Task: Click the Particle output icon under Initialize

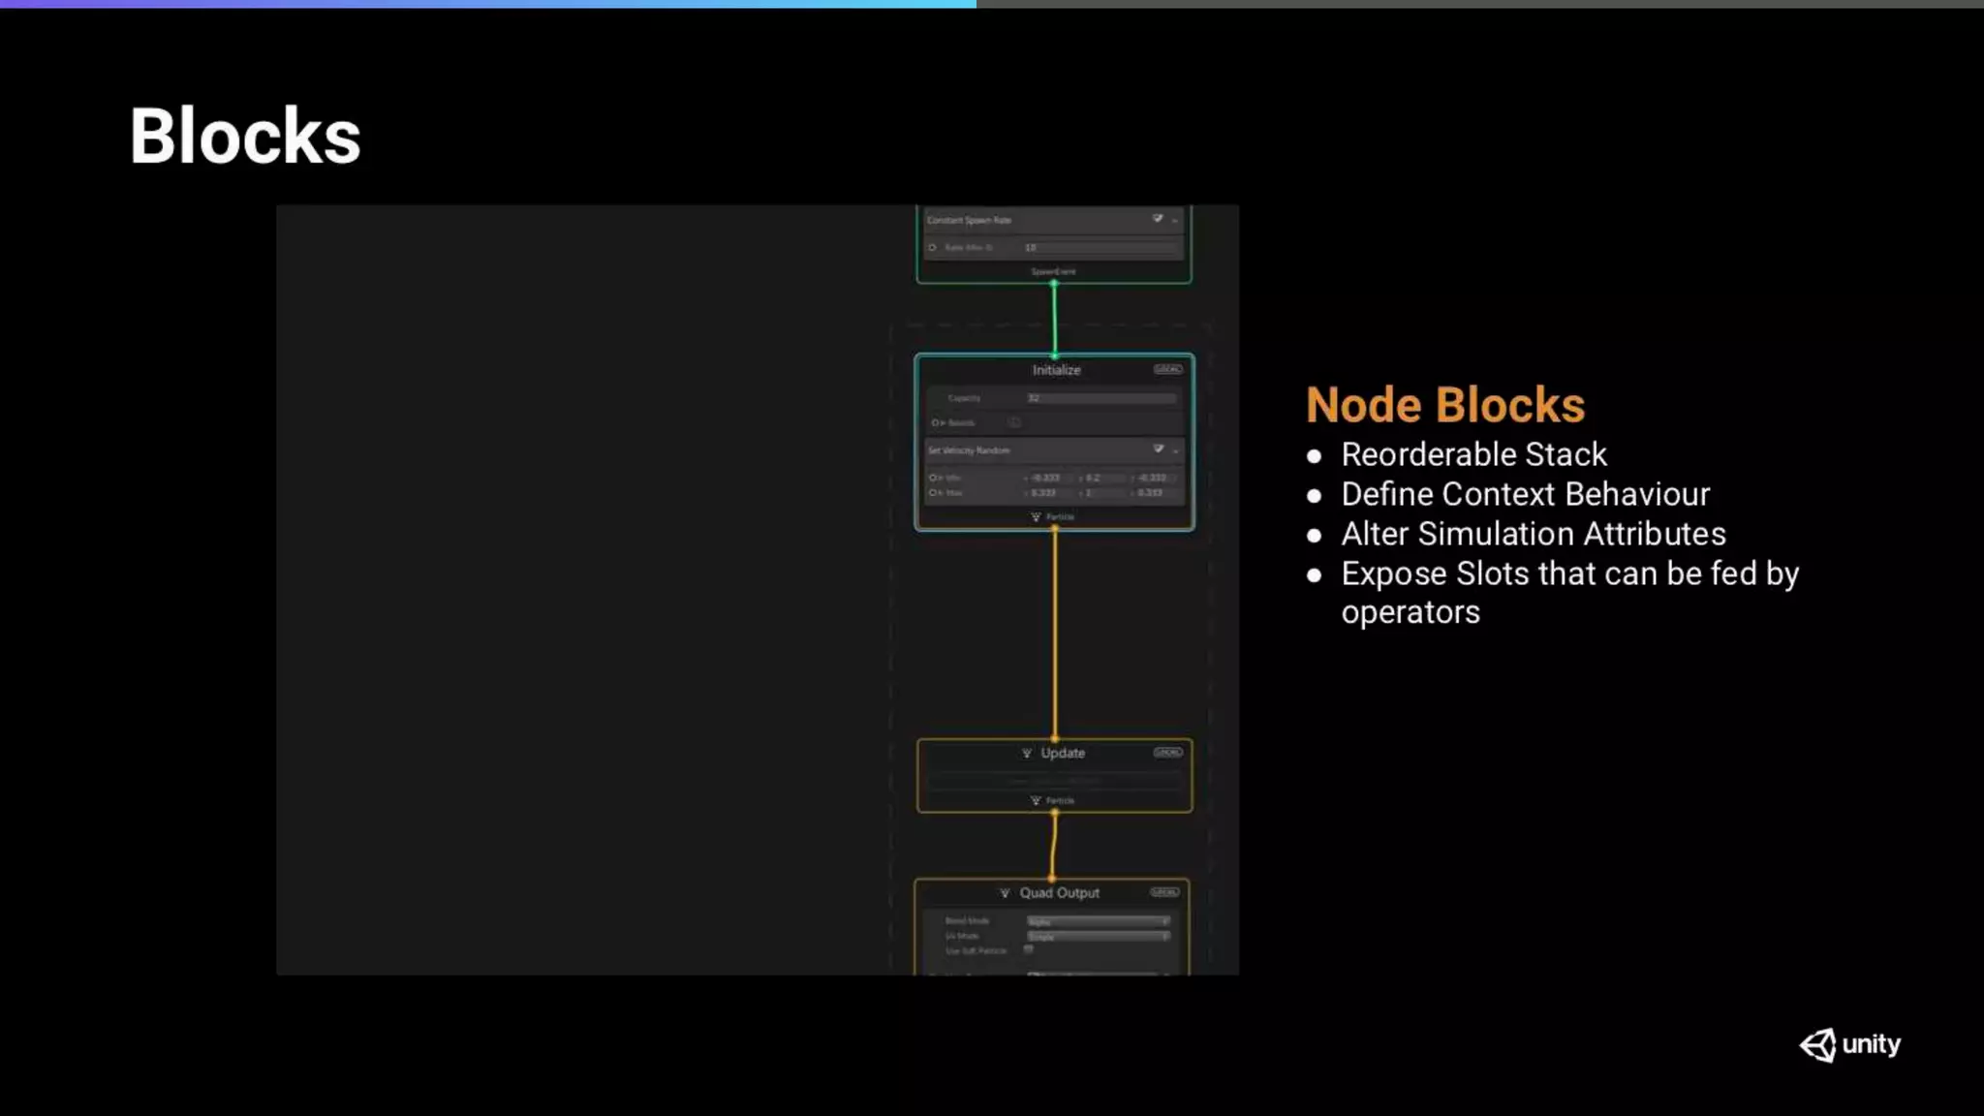Action: click(1036, 517)
